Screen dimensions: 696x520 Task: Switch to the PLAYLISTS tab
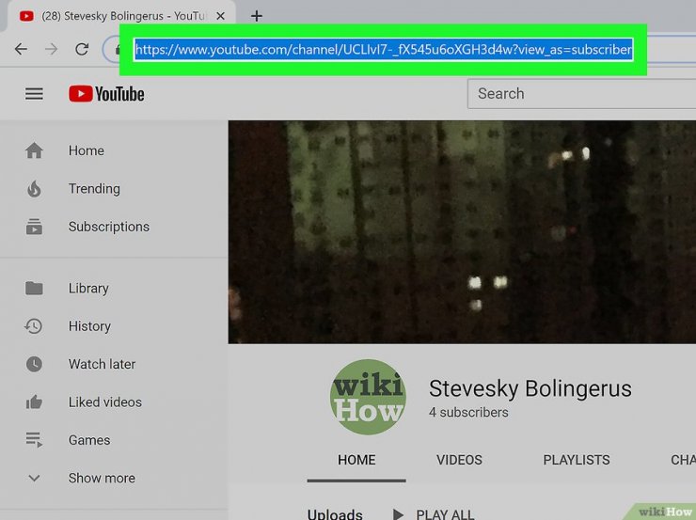click(x=577, y=460)
